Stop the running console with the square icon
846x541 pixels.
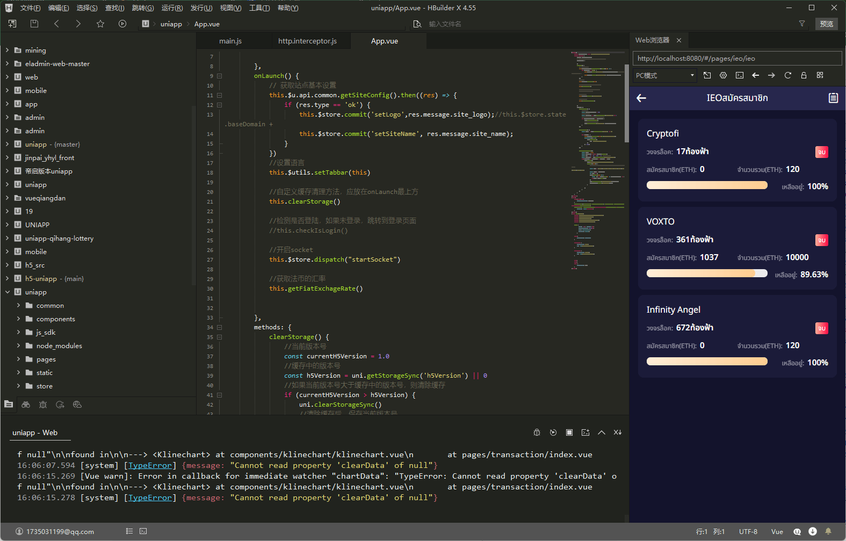(569, 432)
